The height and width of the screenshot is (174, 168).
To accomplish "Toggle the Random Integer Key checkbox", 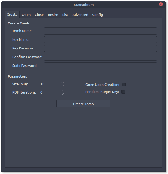I will pyautogui.click(x=123, y=92).
